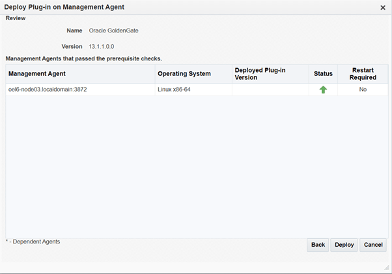
Task: Click the Dependent Agents footnote text
Action: click(x=33, y=242)
